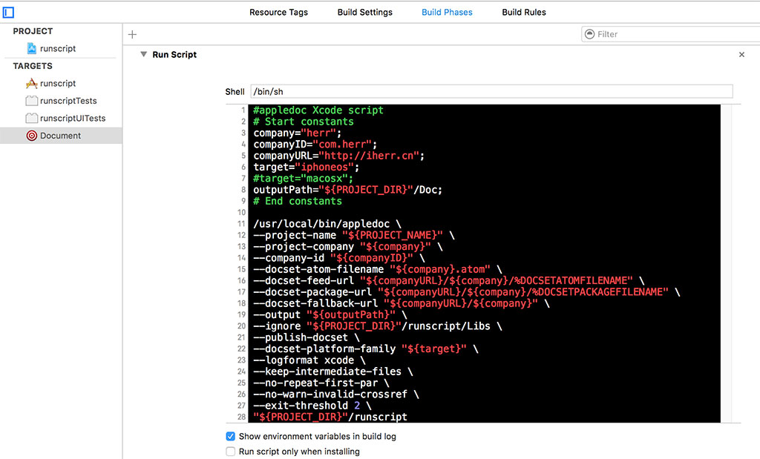
Task: Click into the Shell /bin/sh field
Action: point(491,91)
